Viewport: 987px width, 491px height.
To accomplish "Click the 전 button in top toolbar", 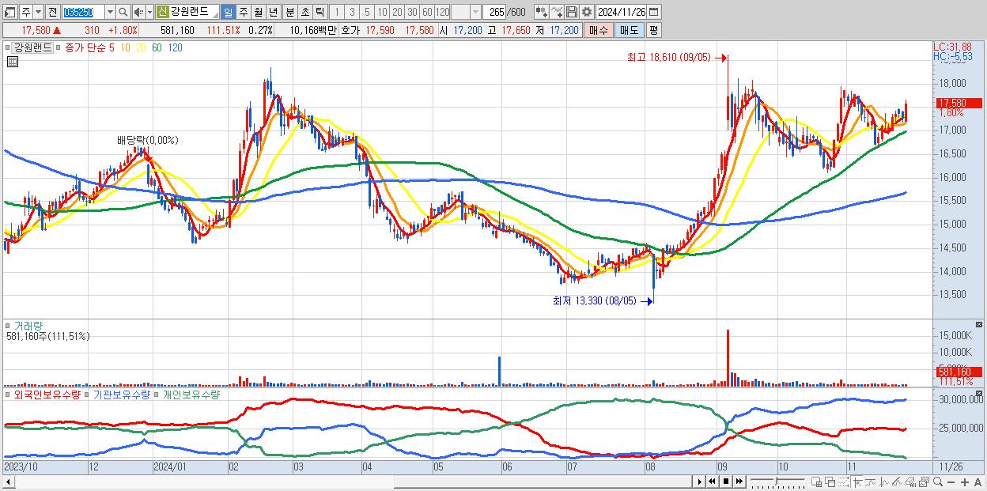I will point(53,12).
